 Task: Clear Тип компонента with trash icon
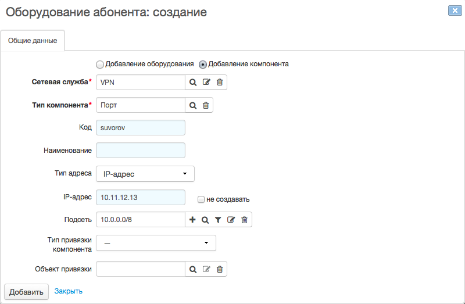[x=206, y=105]
